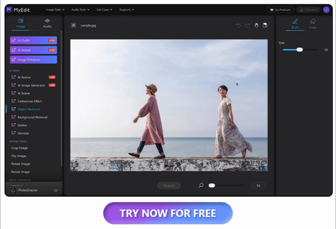Image resolution: width=336 pixels, height=229 pixels.
Task: Open the Image Enhancer tool
Action: click(x=34, y=60)
